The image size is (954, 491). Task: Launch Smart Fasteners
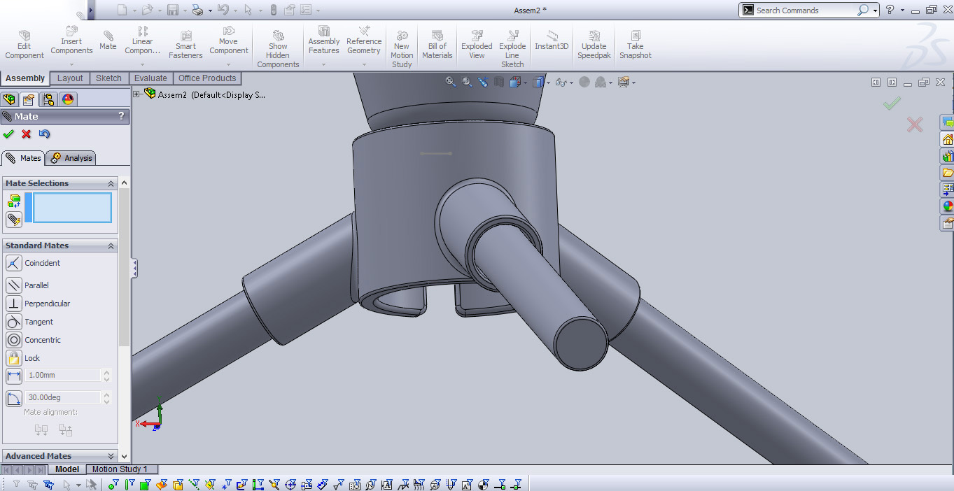tap(185, 45)
